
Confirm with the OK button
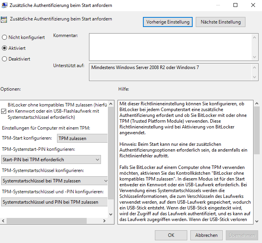(171, 235)
